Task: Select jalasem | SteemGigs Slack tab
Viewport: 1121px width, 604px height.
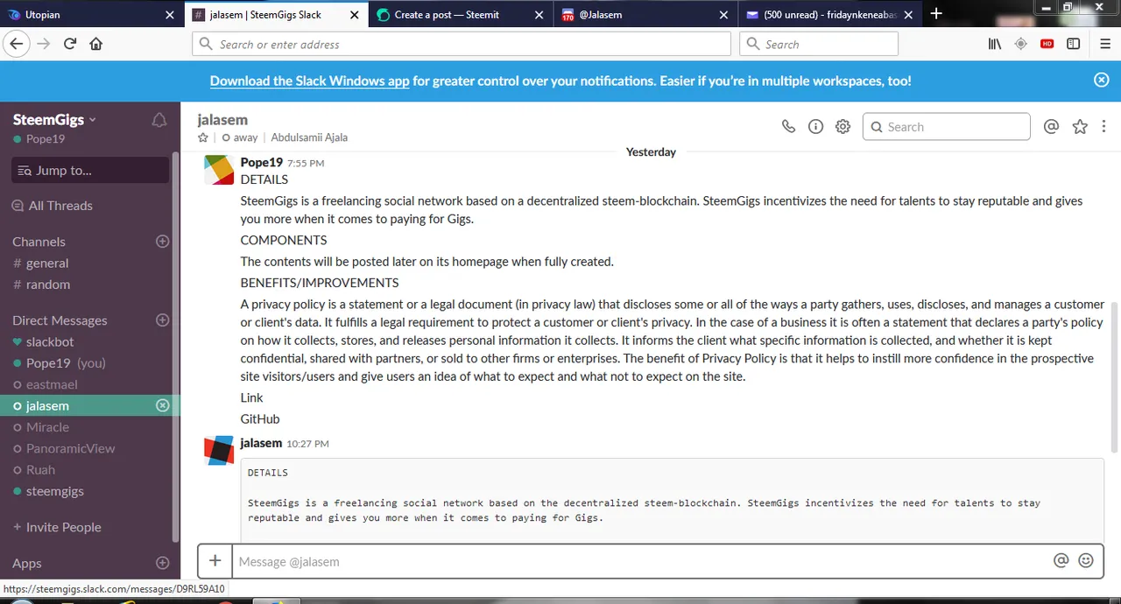Action: [x=277, y=14]
